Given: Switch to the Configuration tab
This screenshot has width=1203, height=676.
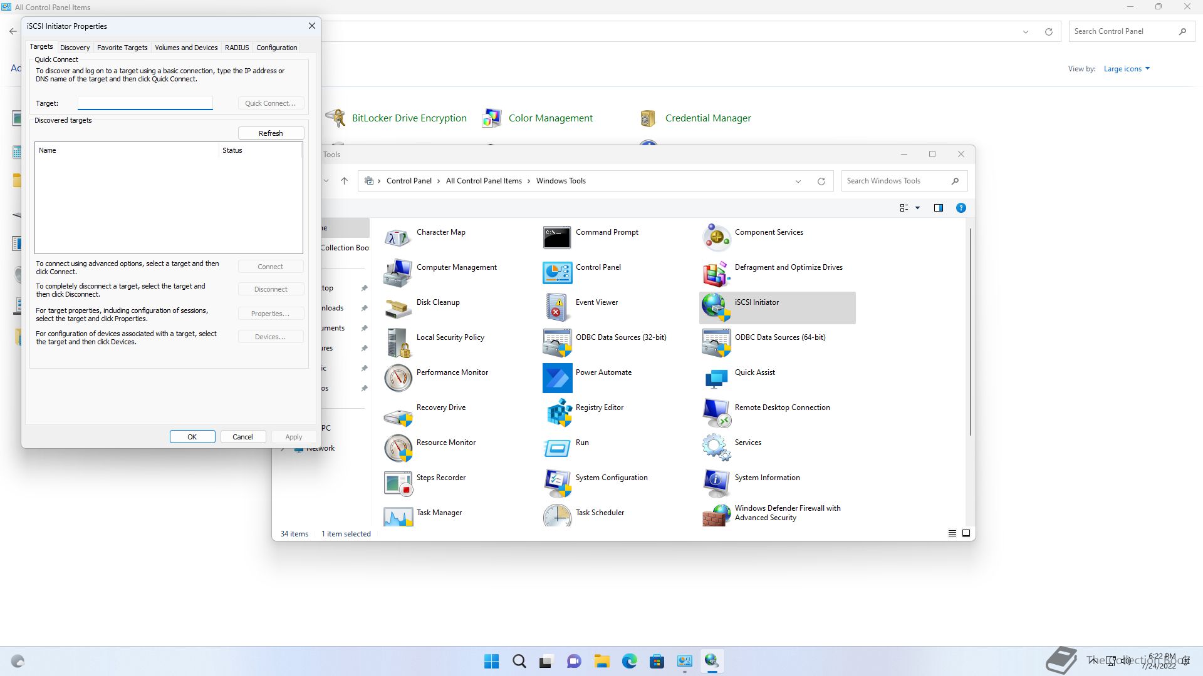Looking at the screenshot, I should click(x=276, y=48).
